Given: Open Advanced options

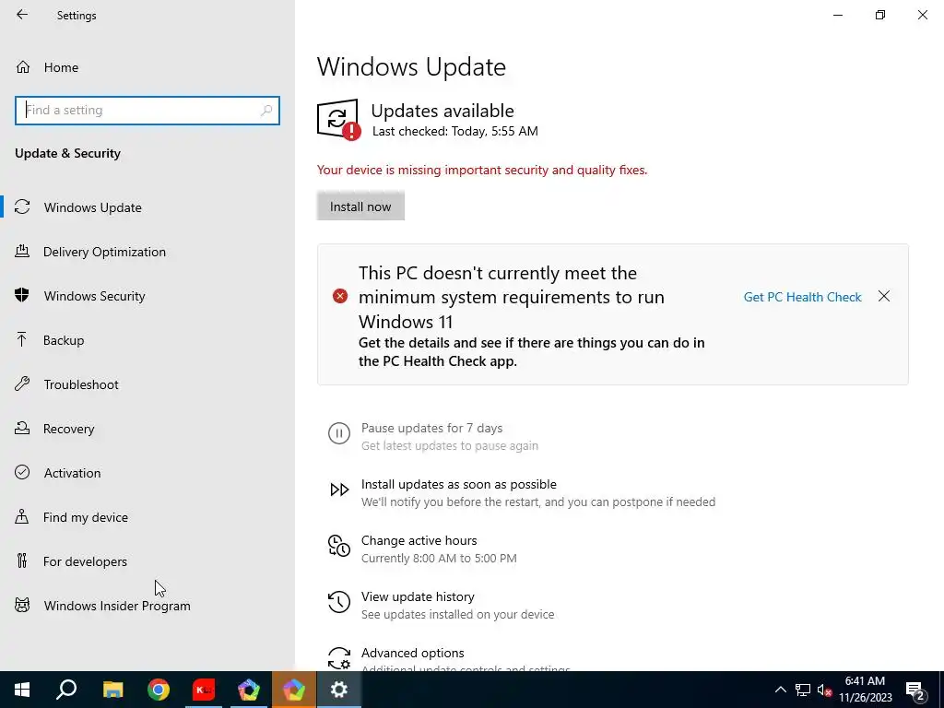Looking at the screenshot, I should click(412, 653).
